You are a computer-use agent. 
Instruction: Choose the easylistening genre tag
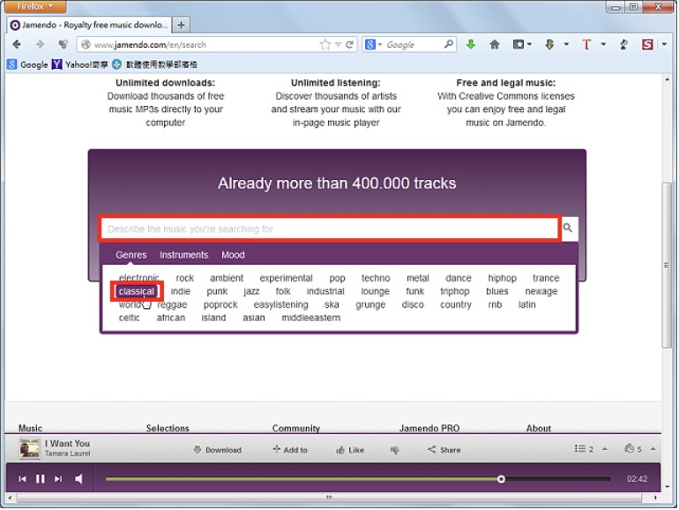point(281,304)
